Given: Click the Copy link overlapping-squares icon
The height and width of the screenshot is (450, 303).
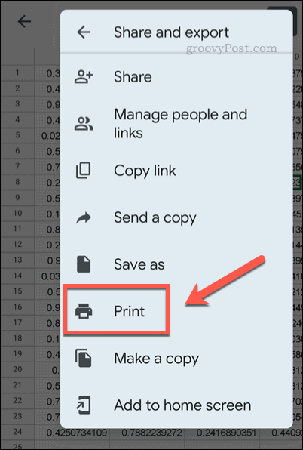Looking at the screenshot, I should 84,171.
